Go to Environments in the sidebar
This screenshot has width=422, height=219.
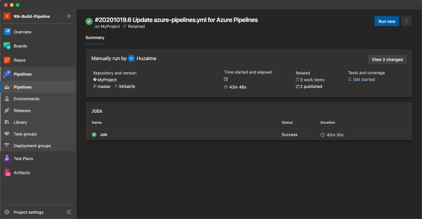[x=27, y=99]
